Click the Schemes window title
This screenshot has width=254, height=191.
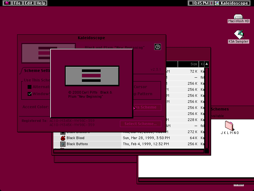point(220,109)
